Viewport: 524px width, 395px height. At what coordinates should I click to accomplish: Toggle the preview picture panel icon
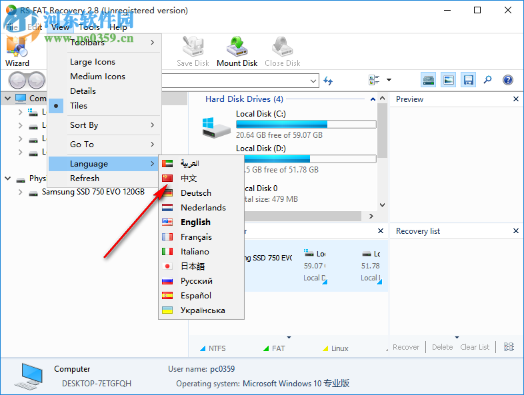pos(448,80)
